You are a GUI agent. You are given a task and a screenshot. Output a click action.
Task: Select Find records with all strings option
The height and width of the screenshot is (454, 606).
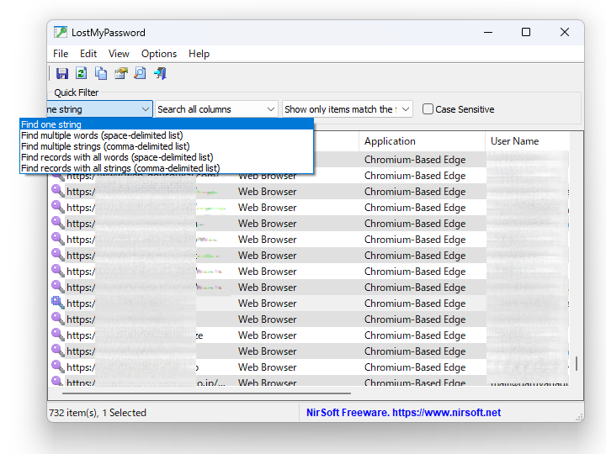pyautogui.click(x=167, y=168)
